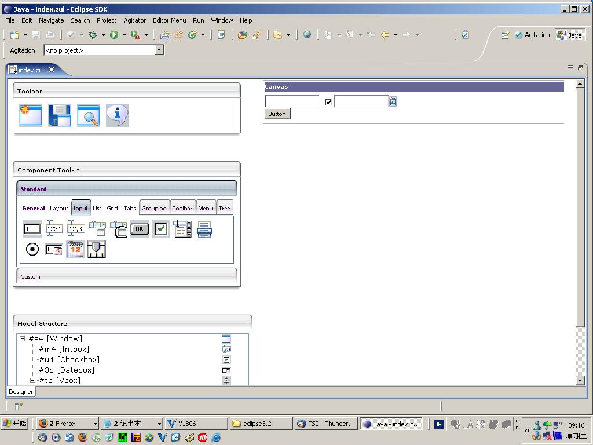Collapse the #a4 [Window] tree node
The width and height of the screenshot is (593, 445).
[23, 339]
